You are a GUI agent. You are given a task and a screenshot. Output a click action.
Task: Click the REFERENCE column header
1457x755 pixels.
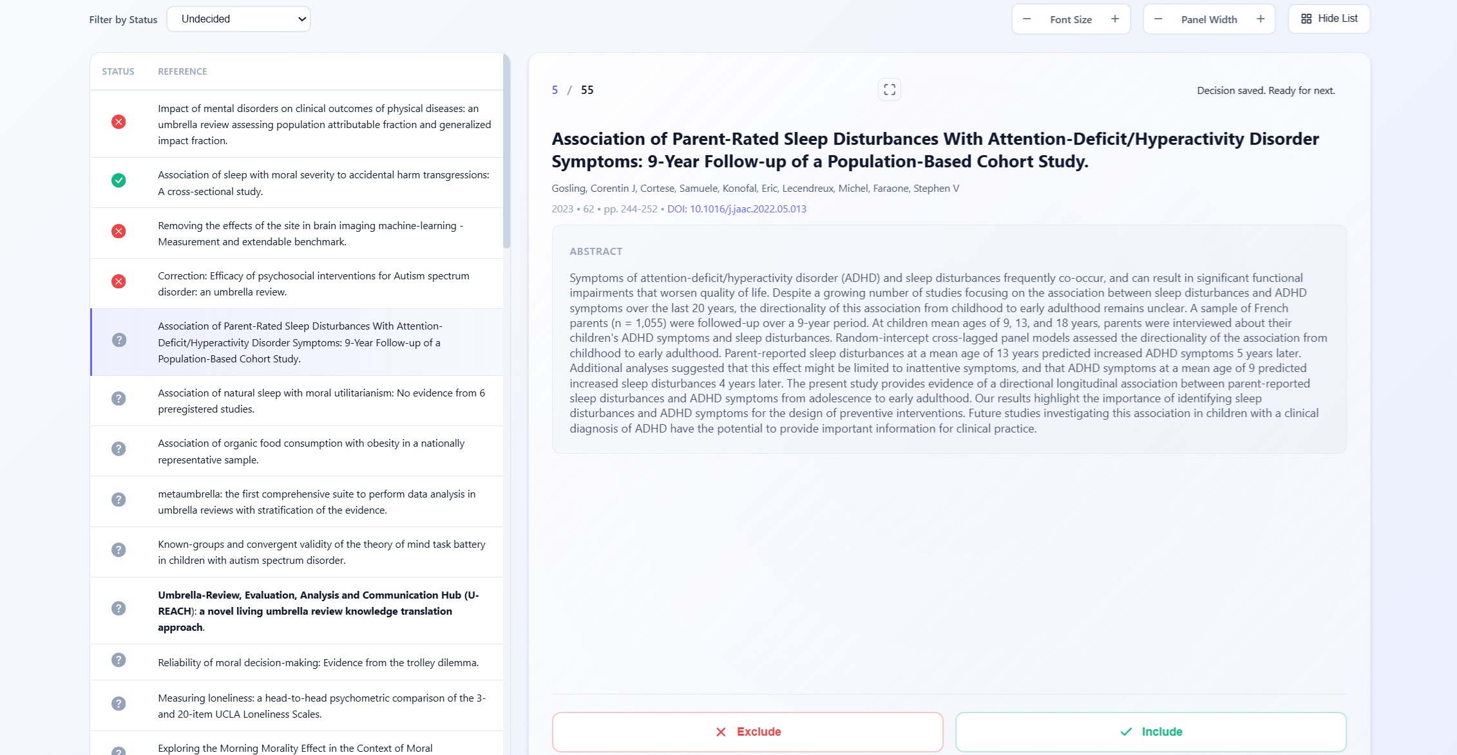[182, 71]
